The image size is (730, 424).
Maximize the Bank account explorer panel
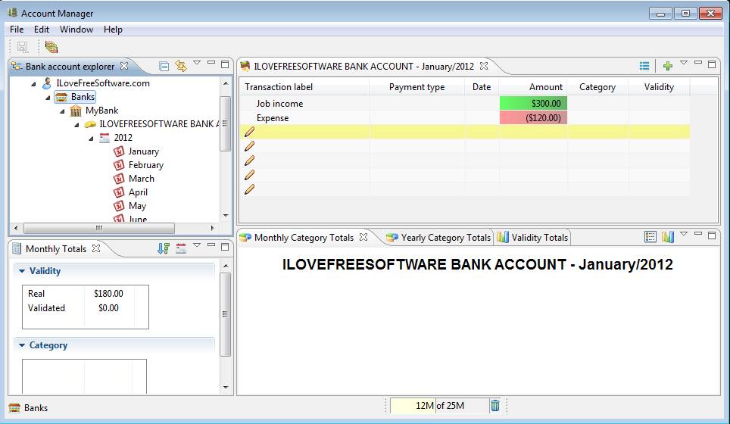tap(225, 64)
